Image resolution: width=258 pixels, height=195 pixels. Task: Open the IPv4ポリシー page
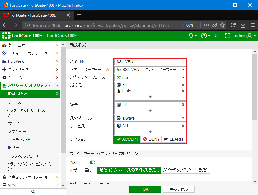pyautogui.click(x=30, y=94)
